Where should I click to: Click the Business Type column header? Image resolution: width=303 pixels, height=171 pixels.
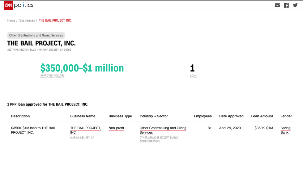pos(120,116)
